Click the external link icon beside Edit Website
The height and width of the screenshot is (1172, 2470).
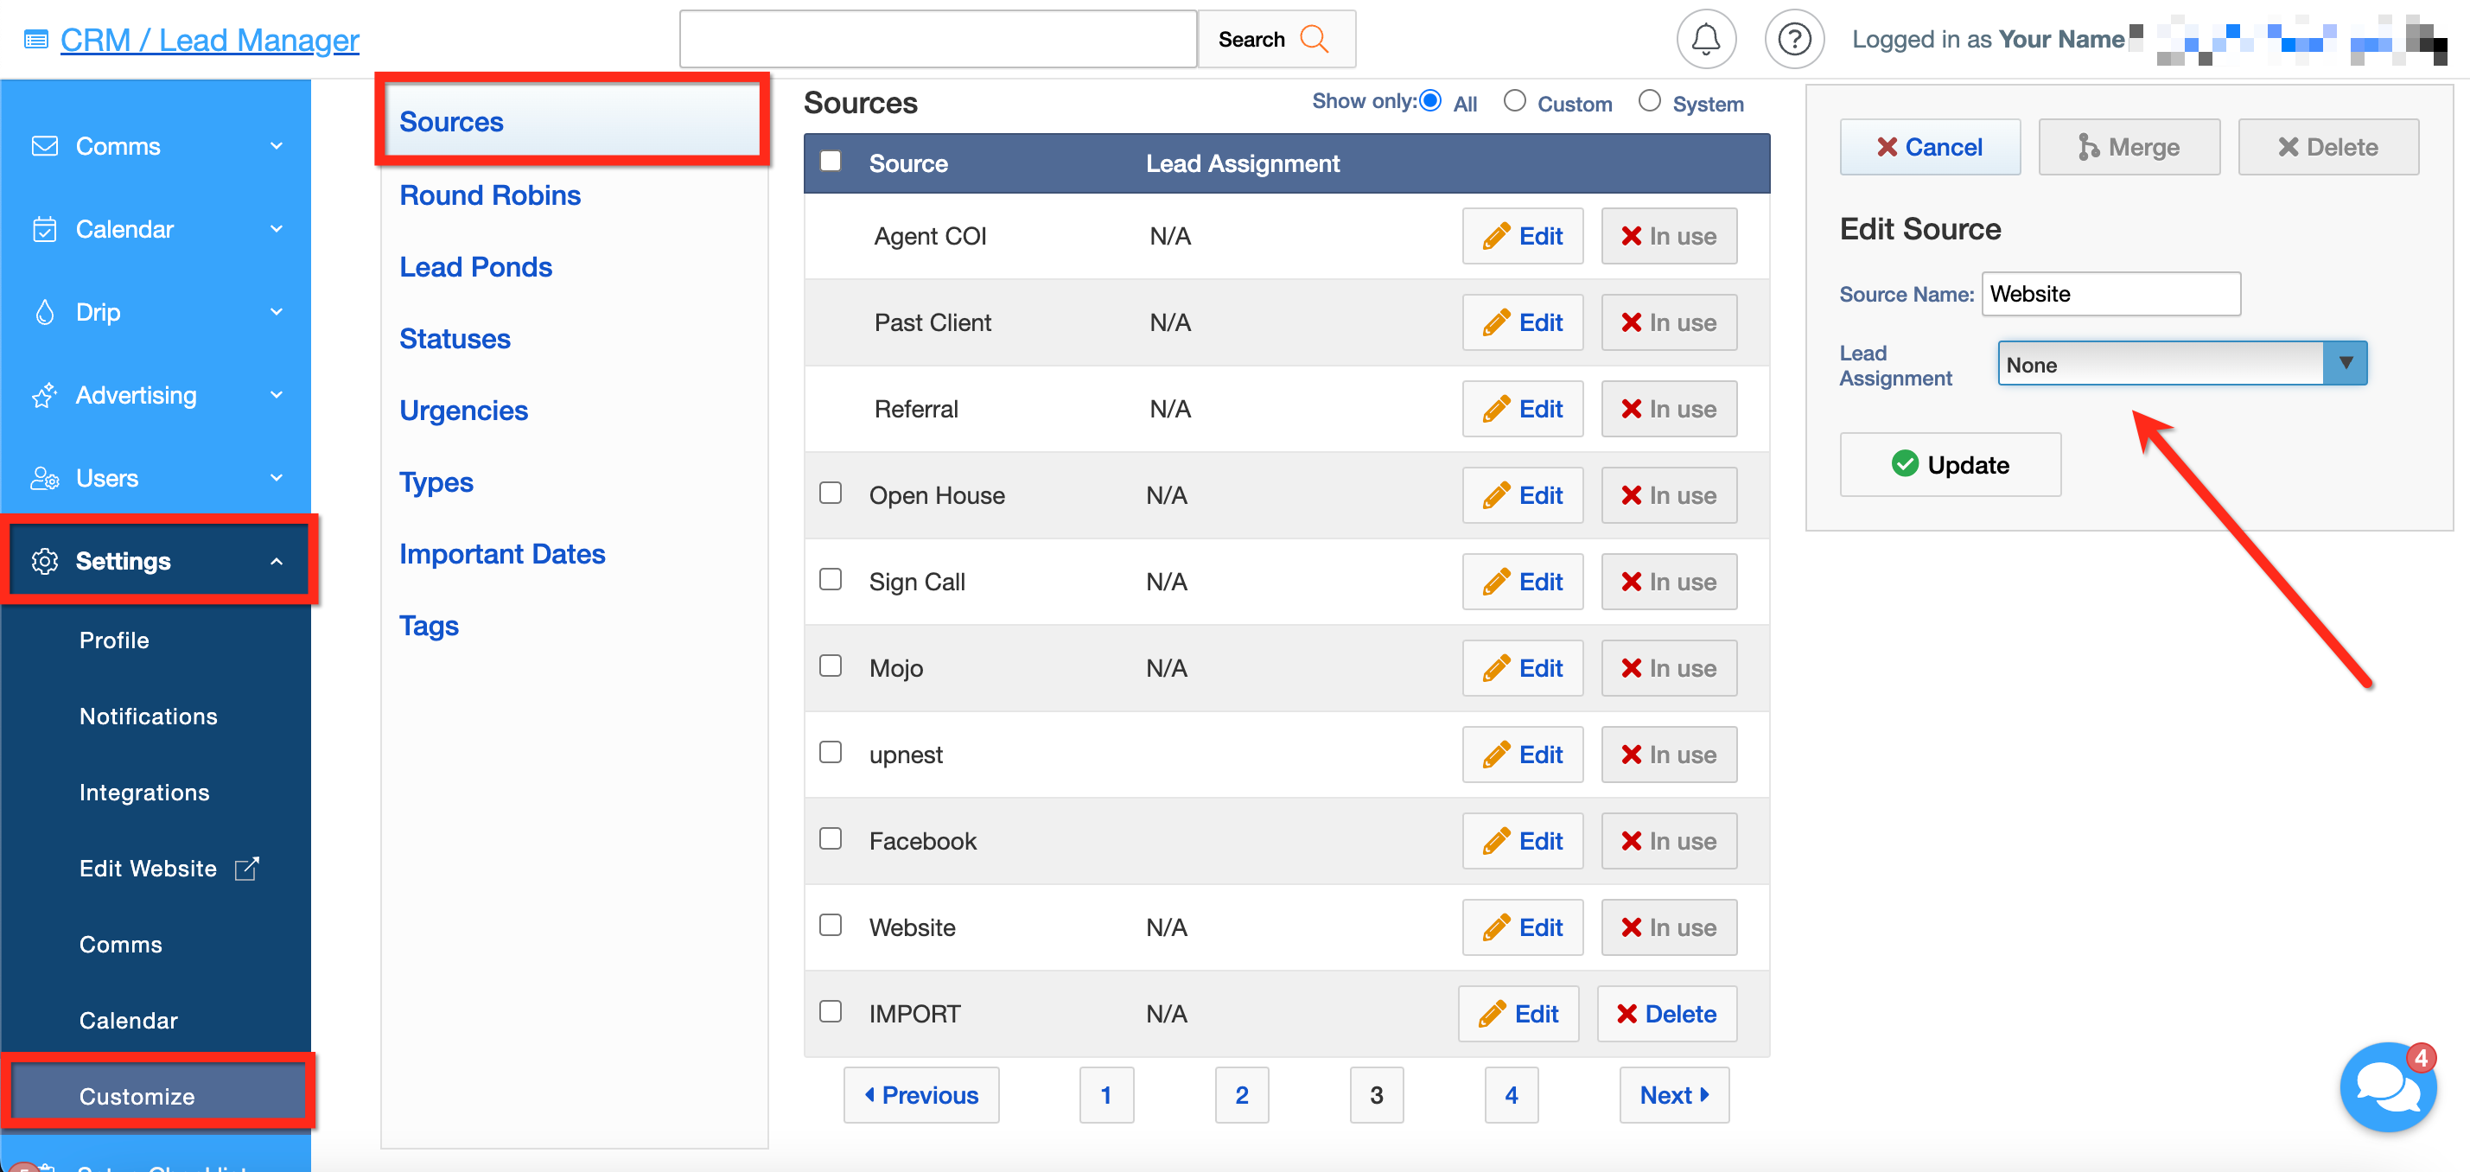(246, 868)
